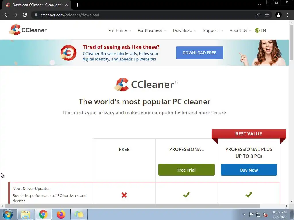Click the PROFESSIONAL column heading
Image resolution: width=294 pixels, height=220 pixels.
click(186, 149)
